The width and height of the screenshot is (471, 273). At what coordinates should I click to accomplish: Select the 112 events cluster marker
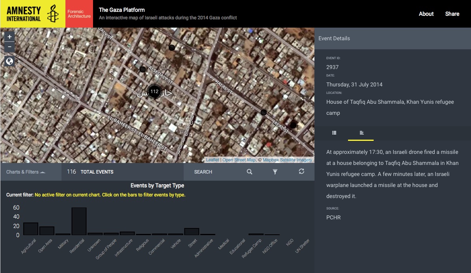(155, 92)
